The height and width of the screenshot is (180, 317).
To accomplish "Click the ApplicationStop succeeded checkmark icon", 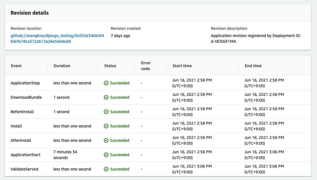I will (106, 83).
